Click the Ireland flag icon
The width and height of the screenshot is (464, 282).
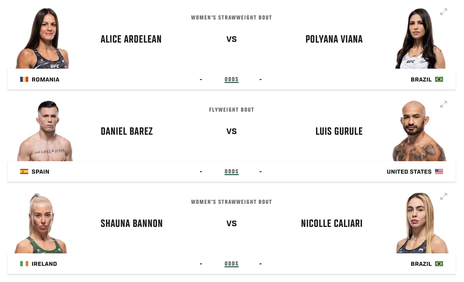(x=24, y=264)
